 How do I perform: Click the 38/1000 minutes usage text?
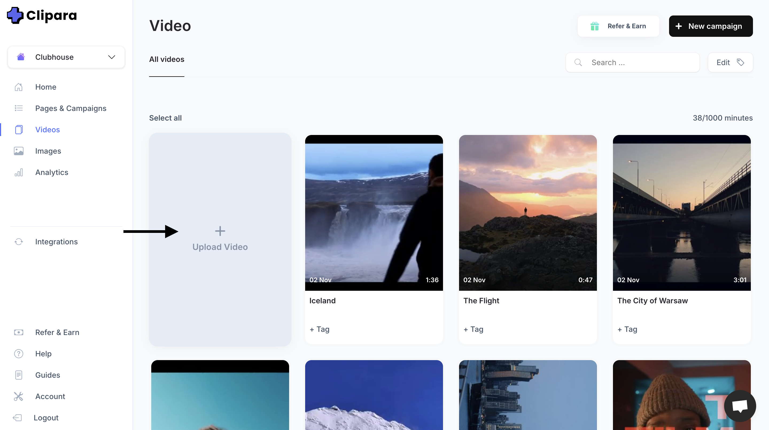pos(723,118)
